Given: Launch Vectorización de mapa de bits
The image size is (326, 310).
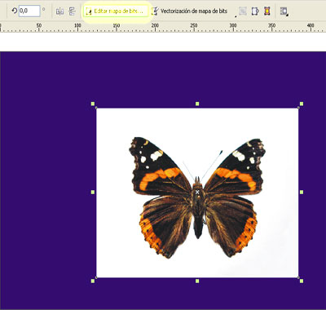Looking at the screenshot, I should [189, 11].
